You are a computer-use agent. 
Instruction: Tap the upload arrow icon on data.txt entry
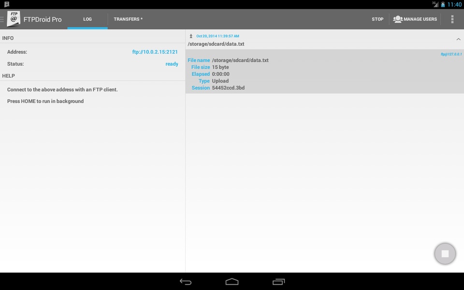[191, 36]
